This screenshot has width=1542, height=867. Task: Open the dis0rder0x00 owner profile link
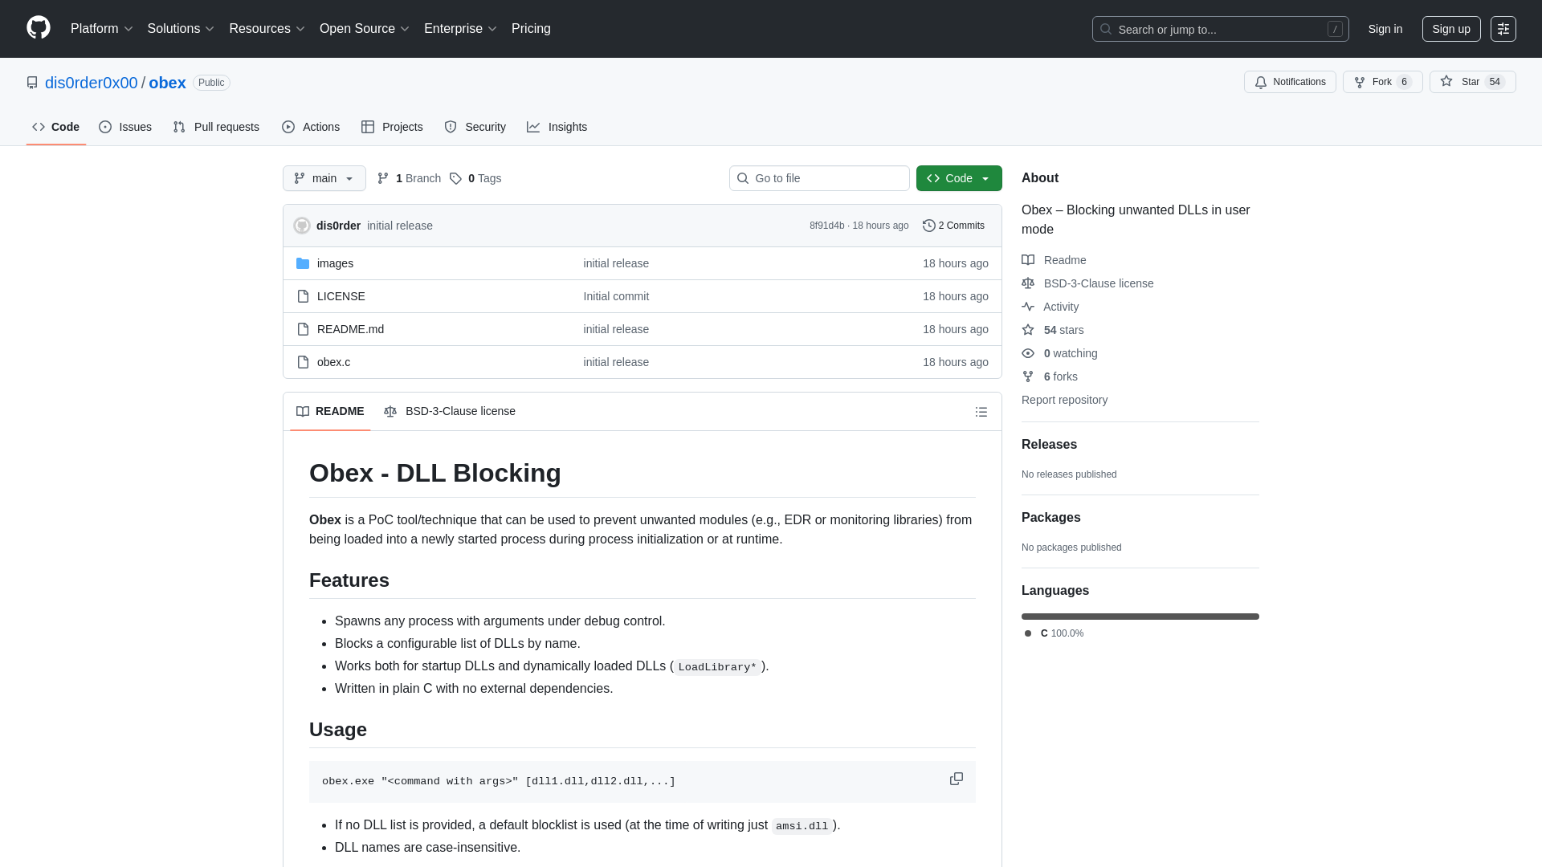coord(92,83)
